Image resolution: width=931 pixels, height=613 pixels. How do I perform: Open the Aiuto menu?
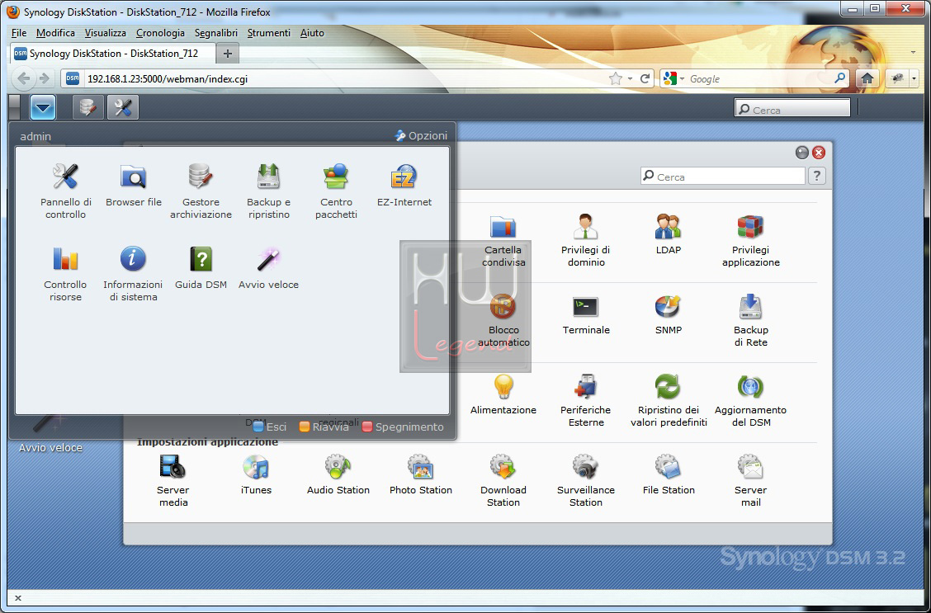[x=312, y=33]
